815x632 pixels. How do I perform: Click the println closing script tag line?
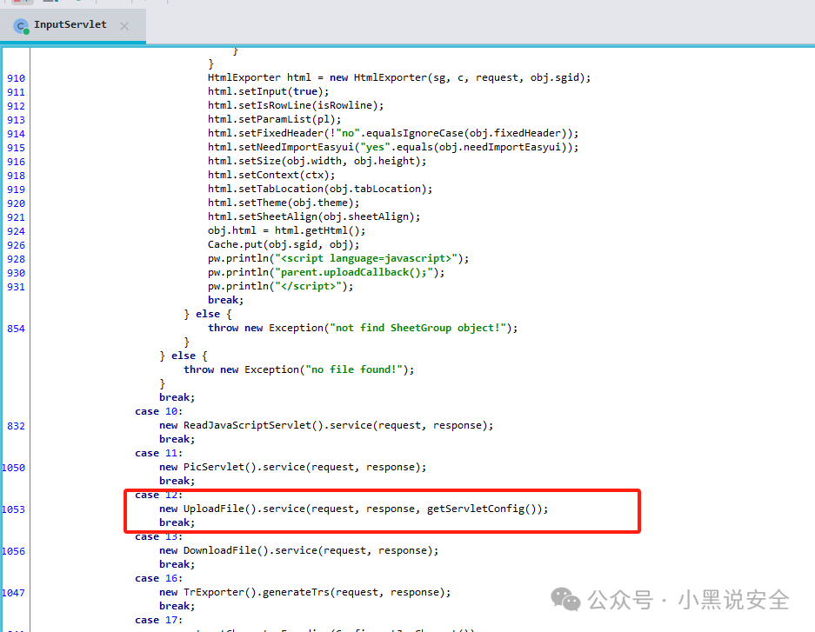280,286
